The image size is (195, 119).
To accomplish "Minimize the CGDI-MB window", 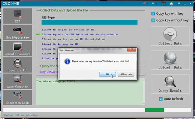I will pos(185,4).
